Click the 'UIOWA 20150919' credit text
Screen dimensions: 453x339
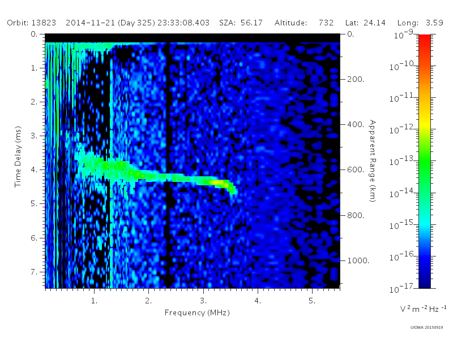click(x=426, y=328)
